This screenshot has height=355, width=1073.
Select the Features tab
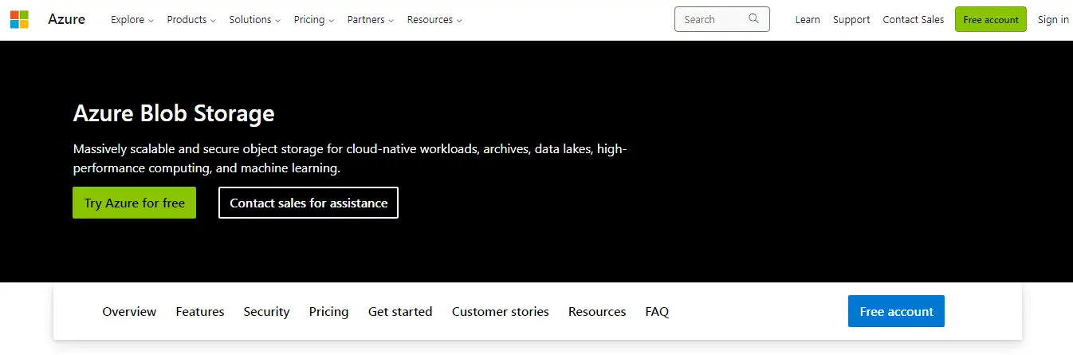(x=200, y=311)
